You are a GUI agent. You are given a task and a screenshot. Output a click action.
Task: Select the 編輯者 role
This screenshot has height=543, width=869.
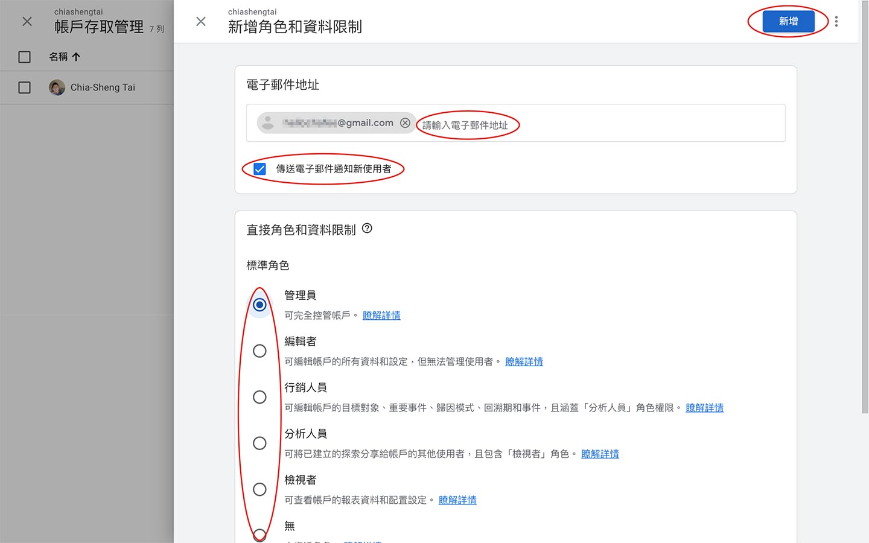(259, 351)
